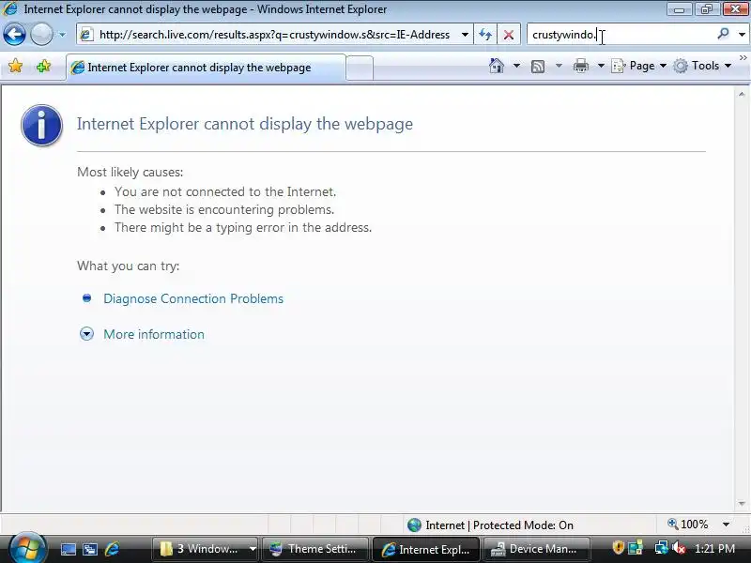
Task: Click the typing error cause text
Action: (x=243, y=227)
